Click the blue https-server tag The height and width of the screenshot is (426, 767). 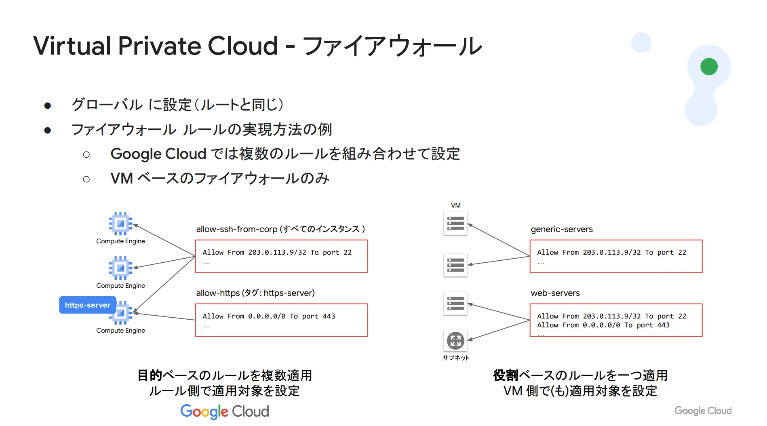point(88,305)
